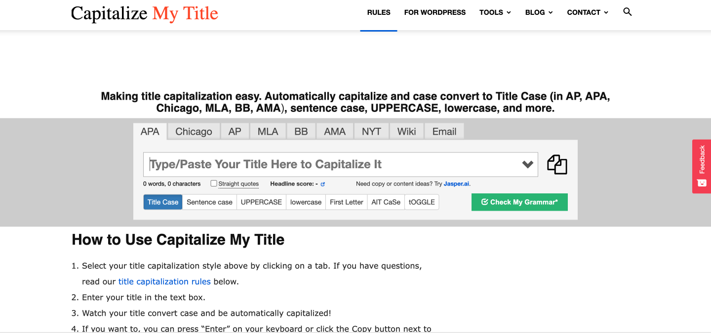Choose the lowercase conversion button
This screenshot has width=711, height=333.
click(x=306, y=202)
